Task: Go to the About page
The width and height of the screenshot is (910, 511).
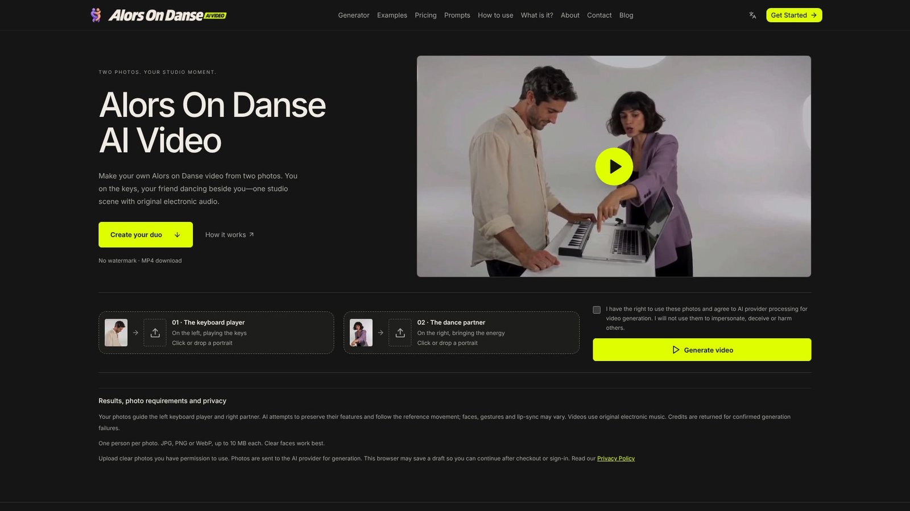Action: tap(570, 15)
